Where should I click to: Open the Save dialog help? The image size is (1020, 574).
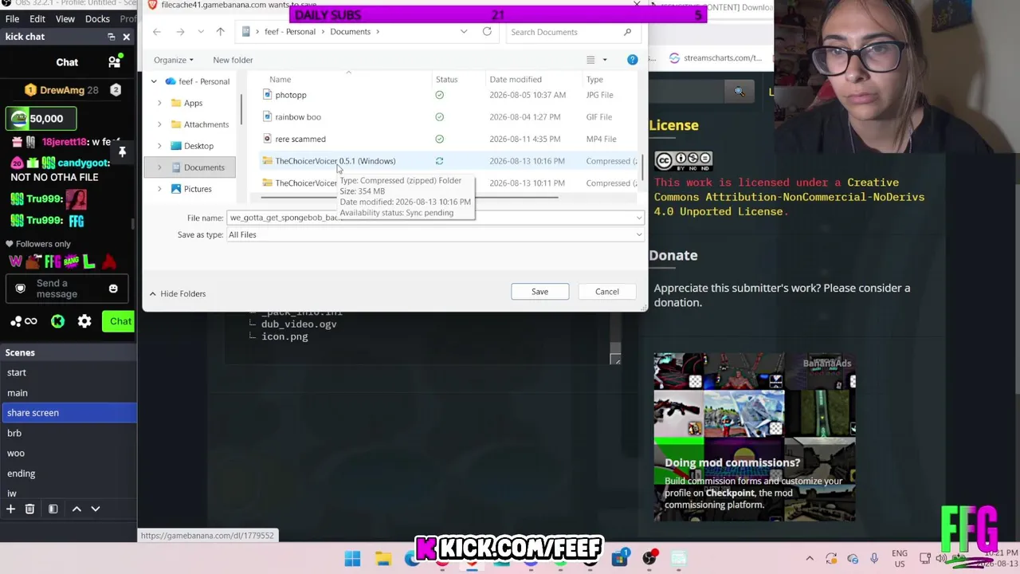pos(632,60)
